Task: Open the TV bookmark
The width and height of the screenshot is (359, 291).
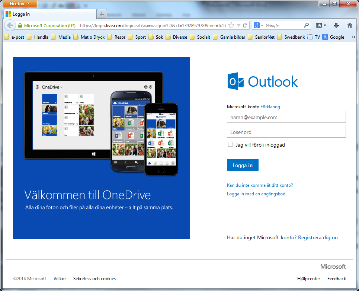Action: click(x=314, y=37)
